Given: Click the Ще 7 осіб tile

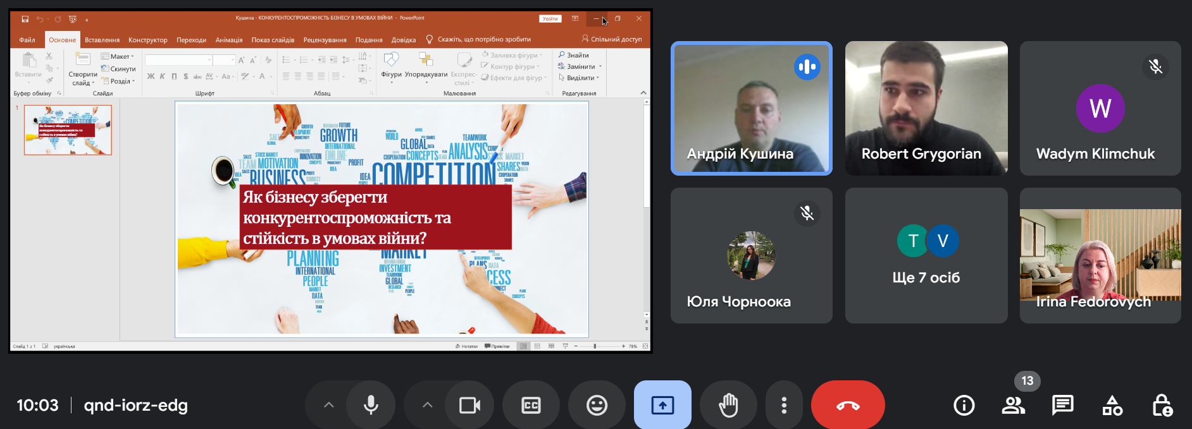Looking at the screenshot, I should coord(926,255).
